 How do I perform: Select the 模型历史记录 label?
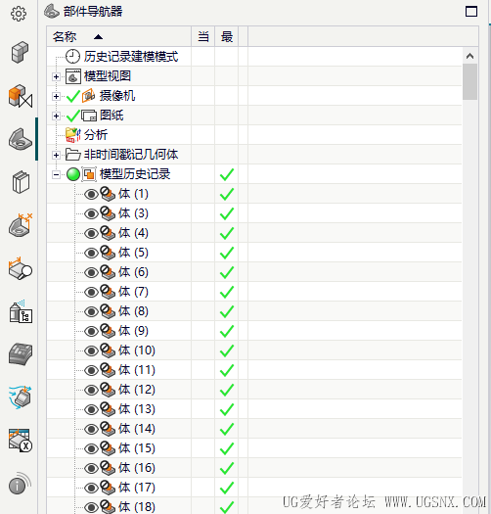[x=135, y=174]
